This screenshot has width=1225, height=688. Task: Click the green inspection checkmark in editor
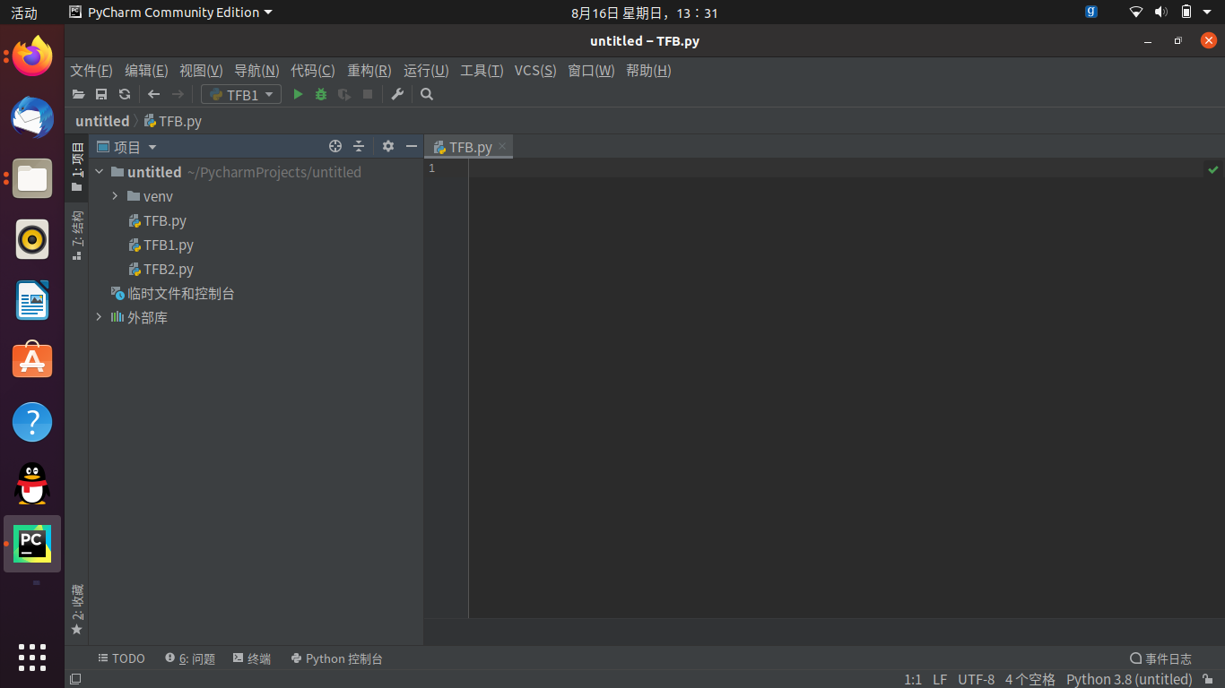1213,169
